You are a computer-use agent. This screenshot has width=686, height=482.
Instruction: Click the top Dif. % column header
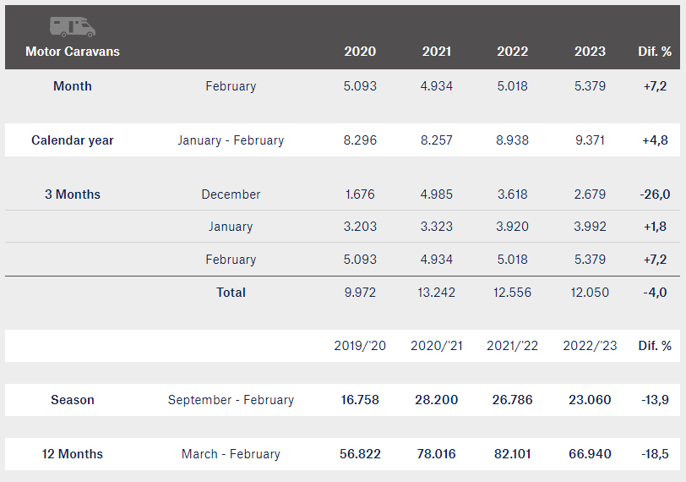tap(655, 52)
